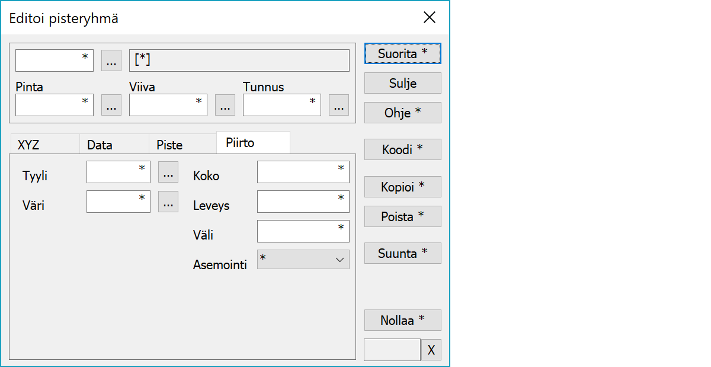
Task: Click the browse button next to Pinta field
Action: [x=111, y=105]
